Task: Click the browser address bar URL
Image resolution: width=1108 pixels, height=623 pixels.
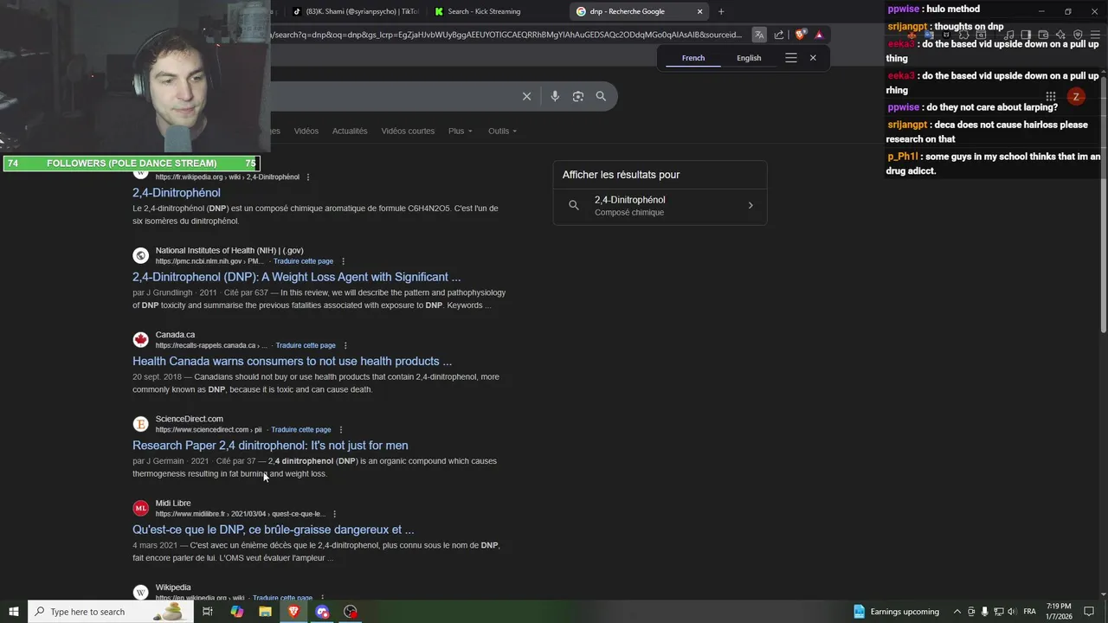Action: coord(506,35)
